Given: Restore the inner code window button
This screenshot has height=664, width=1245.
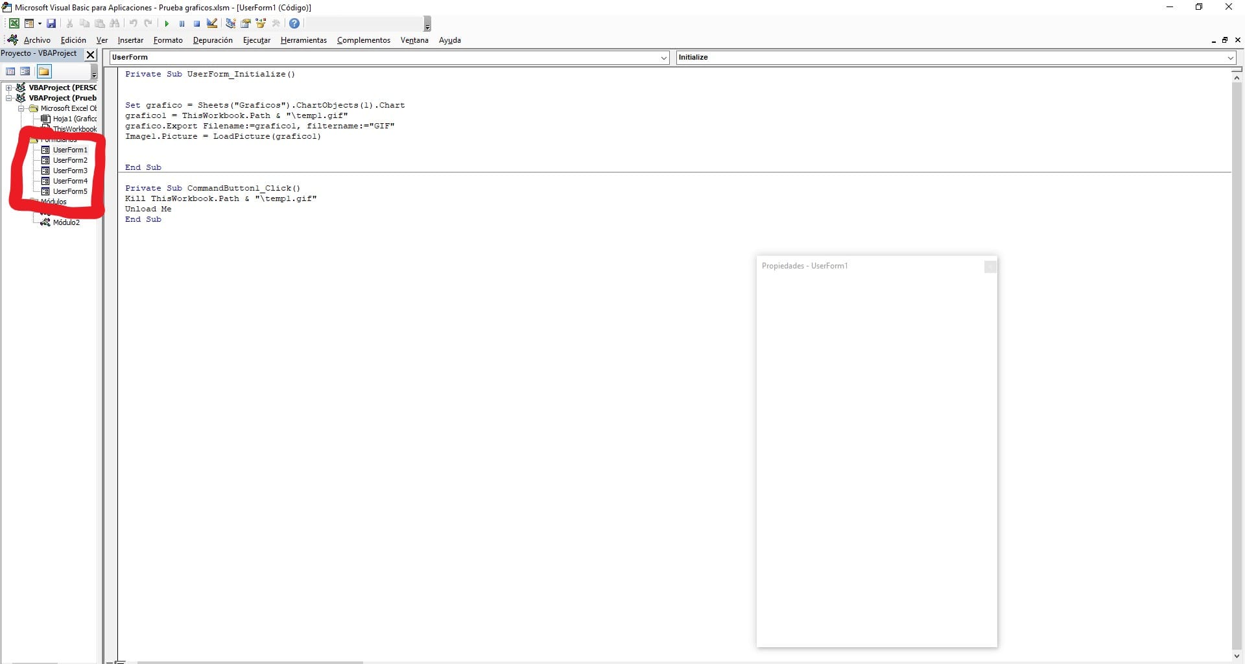Looking at the screenshot, I should pos(1225,40).
